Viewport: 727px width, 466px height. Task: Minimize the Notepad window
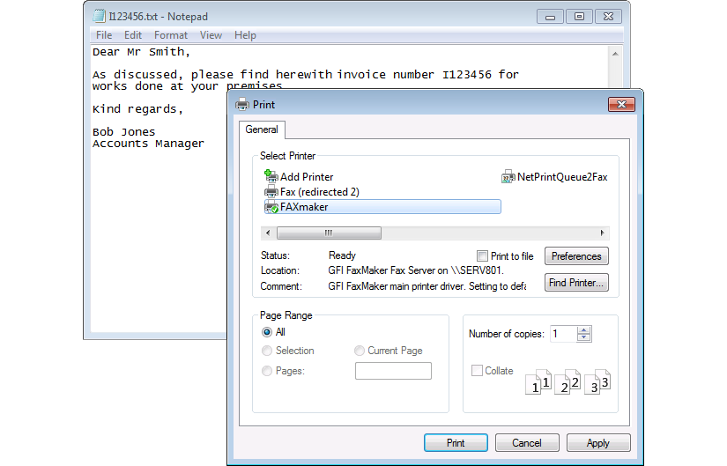[551, 17]
